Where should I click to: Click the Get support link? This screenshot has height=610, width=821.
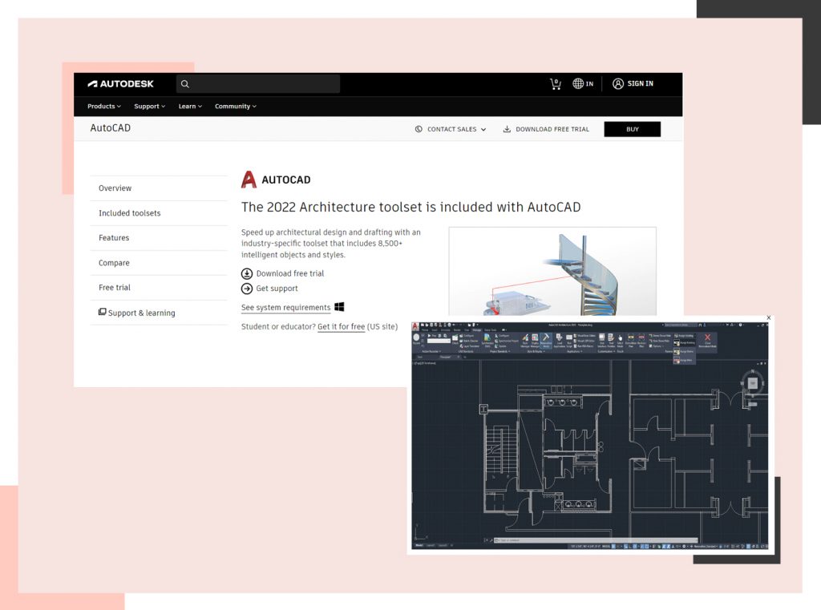277,289
